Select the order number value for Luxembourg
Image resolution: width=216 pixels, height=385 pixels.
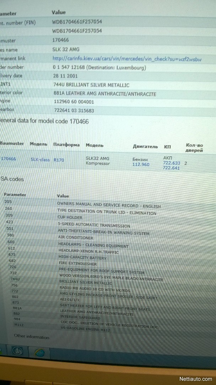[99, 68]
